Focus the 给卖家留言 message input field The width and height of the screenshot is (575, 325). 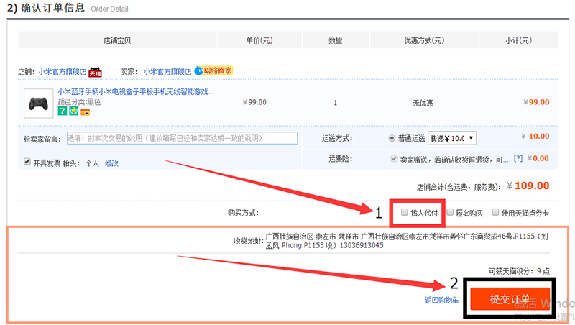[183, 138]
